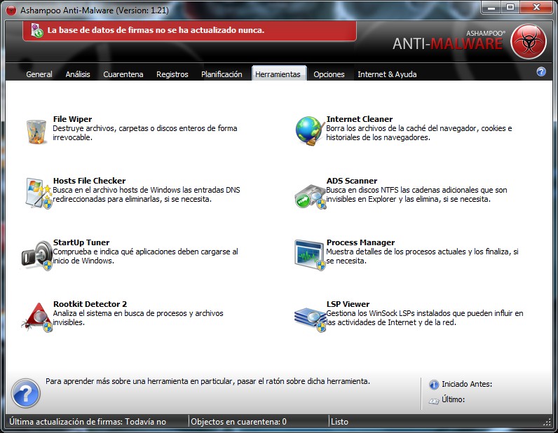This screenshot has width=558, height=433.
Task: Open StartUp Tuner key icon
Action: 36,255
